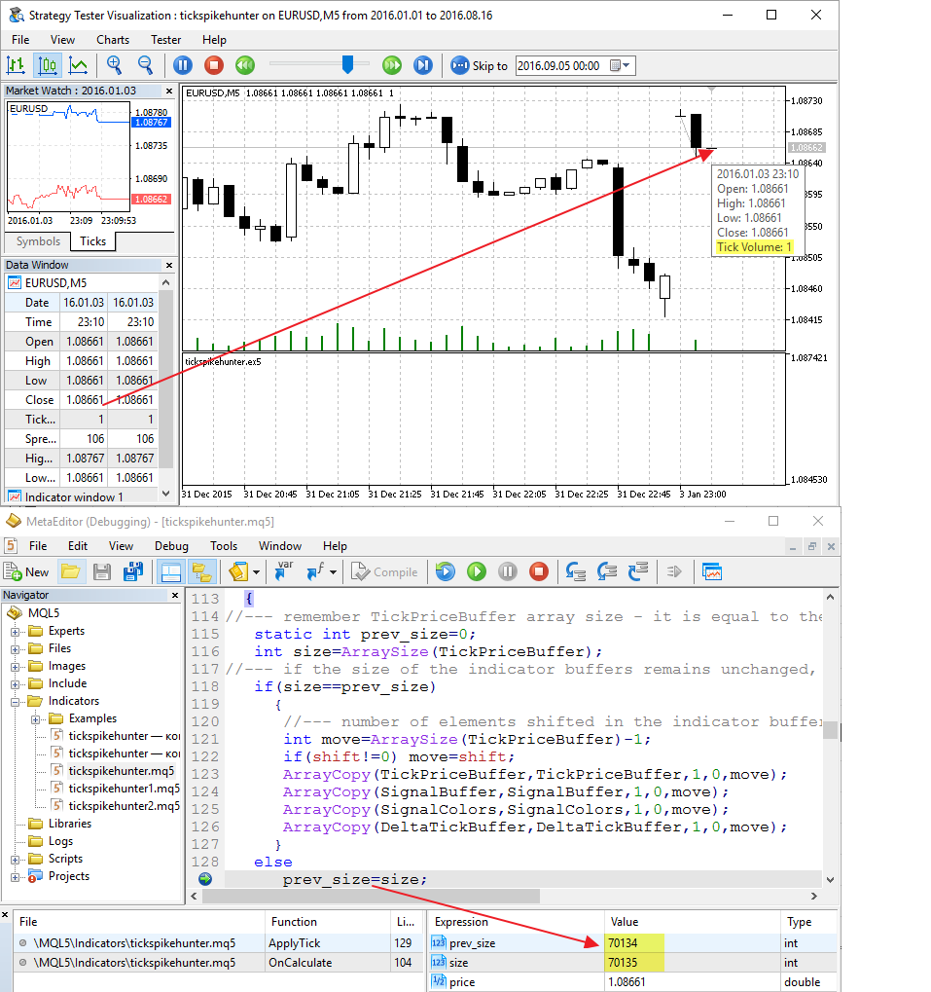Open the styler dropdown arrow in MetaEditor
This screenshot has width=931, height=992.
pos(256,572)
